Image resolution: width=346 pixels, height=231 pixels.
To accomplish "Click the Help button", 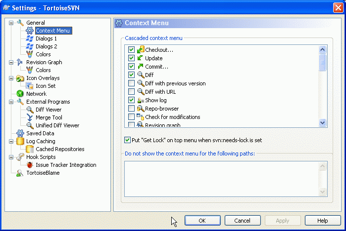I will point(323,221).
